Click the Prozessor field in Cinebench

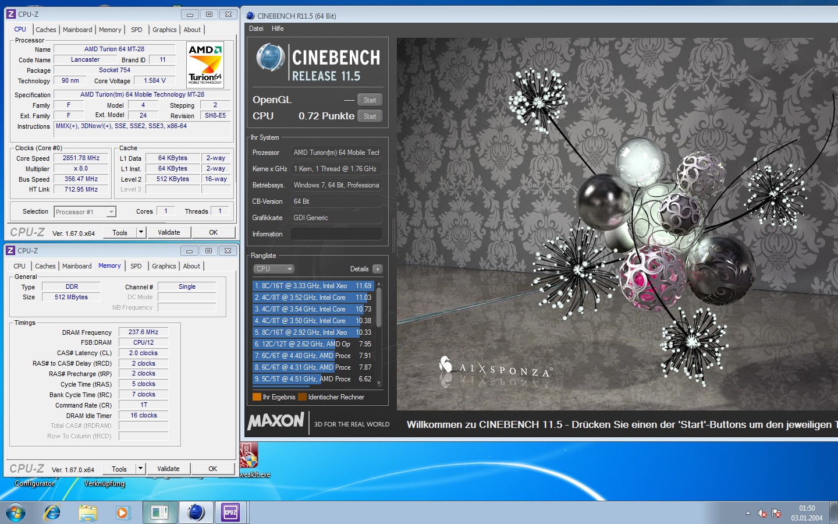tap(336, 153)
